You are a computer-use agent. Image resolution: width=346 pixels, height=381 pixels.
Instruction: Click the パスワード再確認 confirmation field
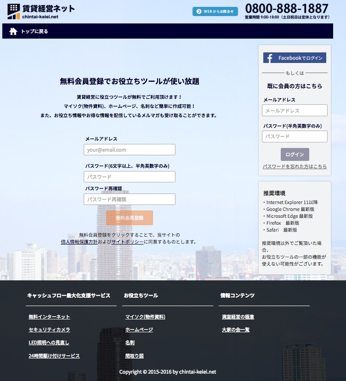point(129,199)
